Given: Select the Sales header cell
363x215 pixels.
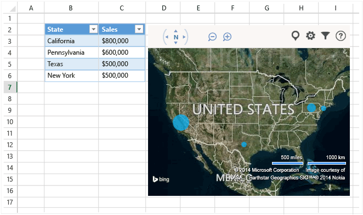Looking at the screenshot, I should (x=122, y=30).
